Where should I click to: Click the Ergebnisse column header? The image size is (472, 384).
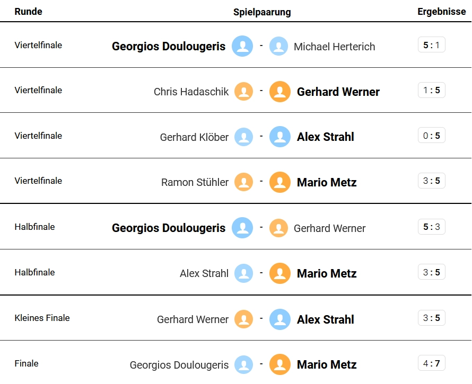pyautogui.click(x=441, y=12)
